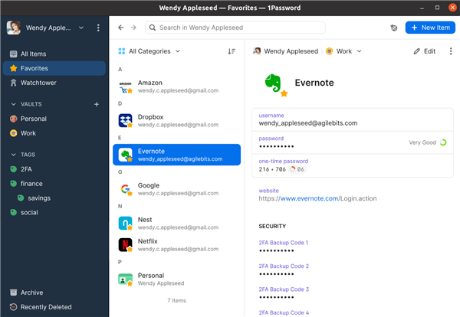Open the Watchtower section
Viewport: 460px width, 317px height.
coord(38,83)
